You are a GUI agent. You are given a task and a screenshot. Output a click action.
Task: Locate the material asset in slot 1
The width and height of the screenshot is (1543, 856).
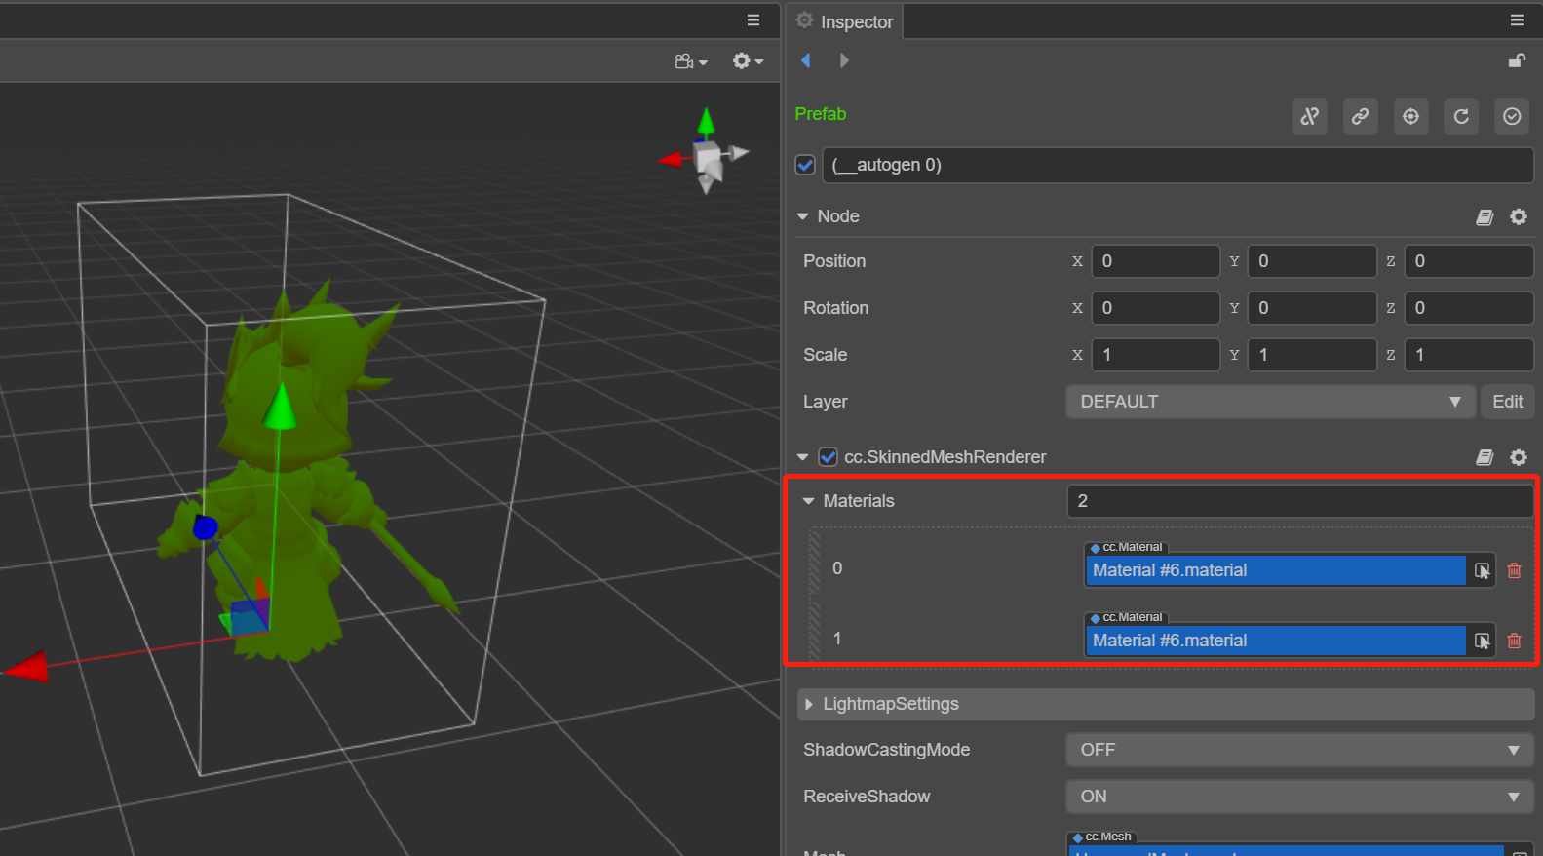pyautogui.click(x=1482, y=641)
